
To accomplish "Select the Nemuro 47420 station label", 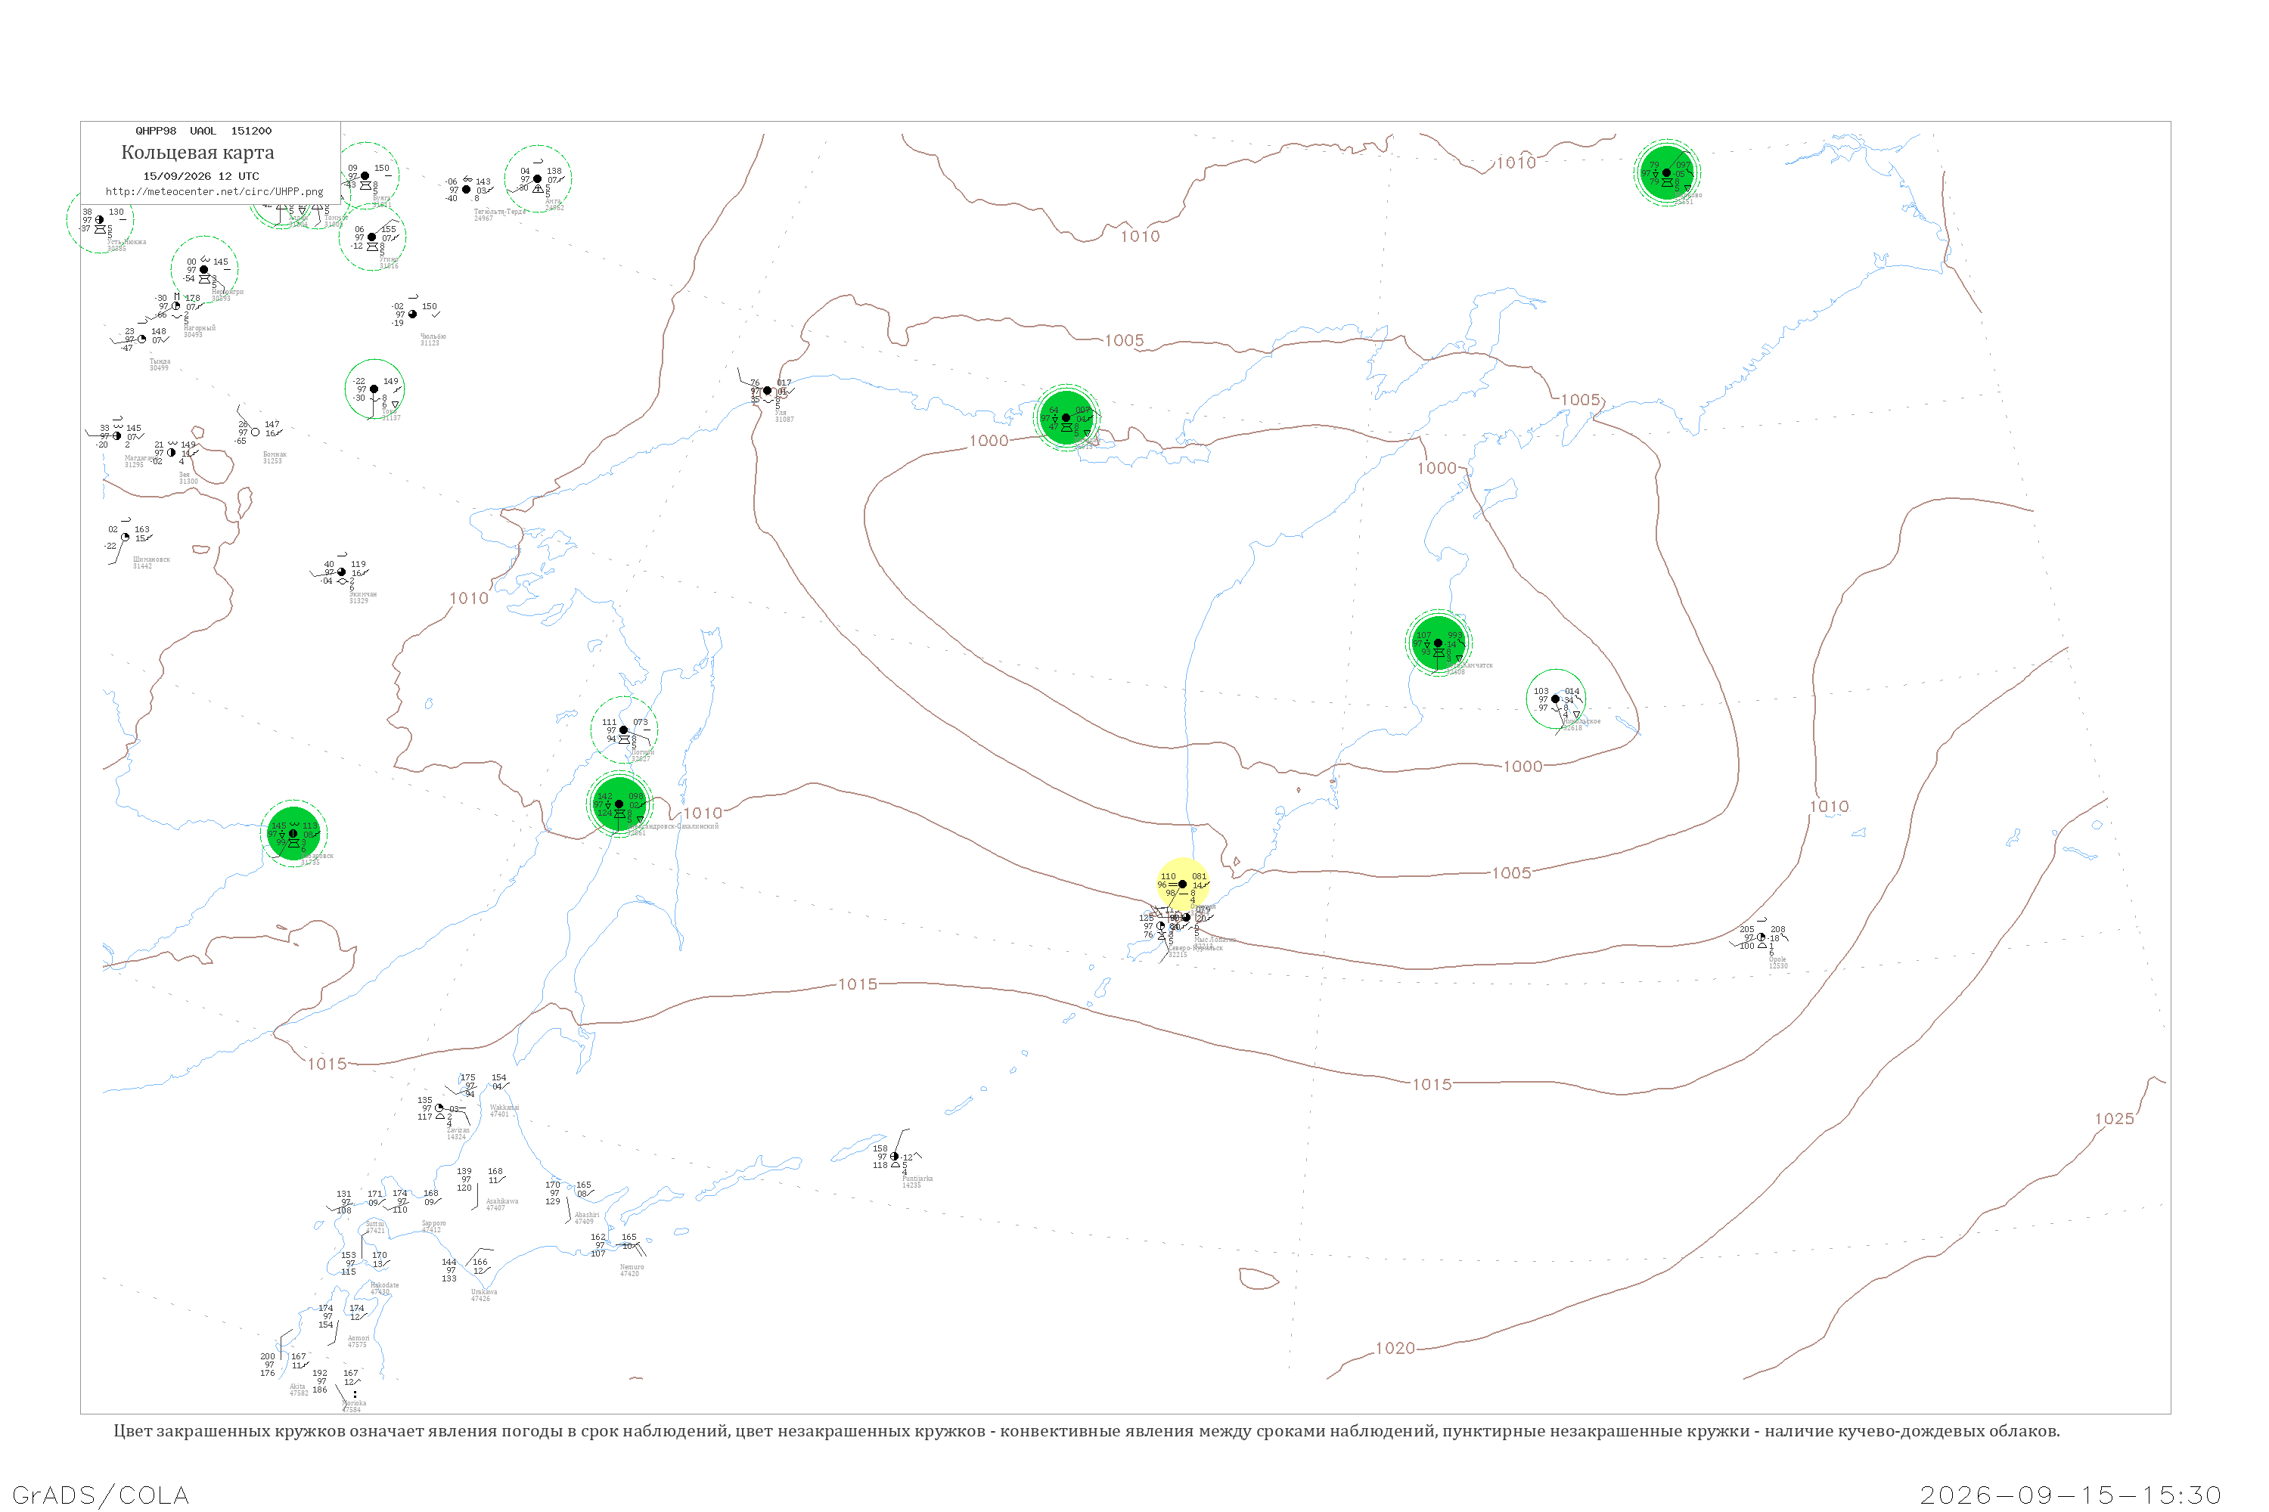I will coord(631,1270).
